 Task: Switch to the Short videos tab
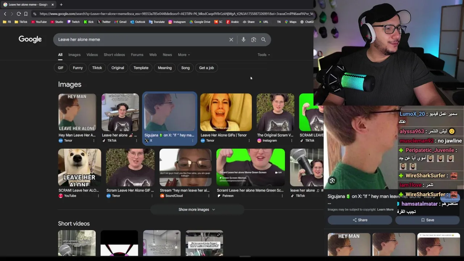114,55
